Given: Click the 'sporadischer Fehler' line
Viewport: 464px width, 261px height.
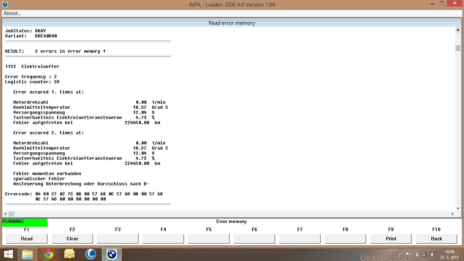Looking at the screenshot, I should 39,179.
